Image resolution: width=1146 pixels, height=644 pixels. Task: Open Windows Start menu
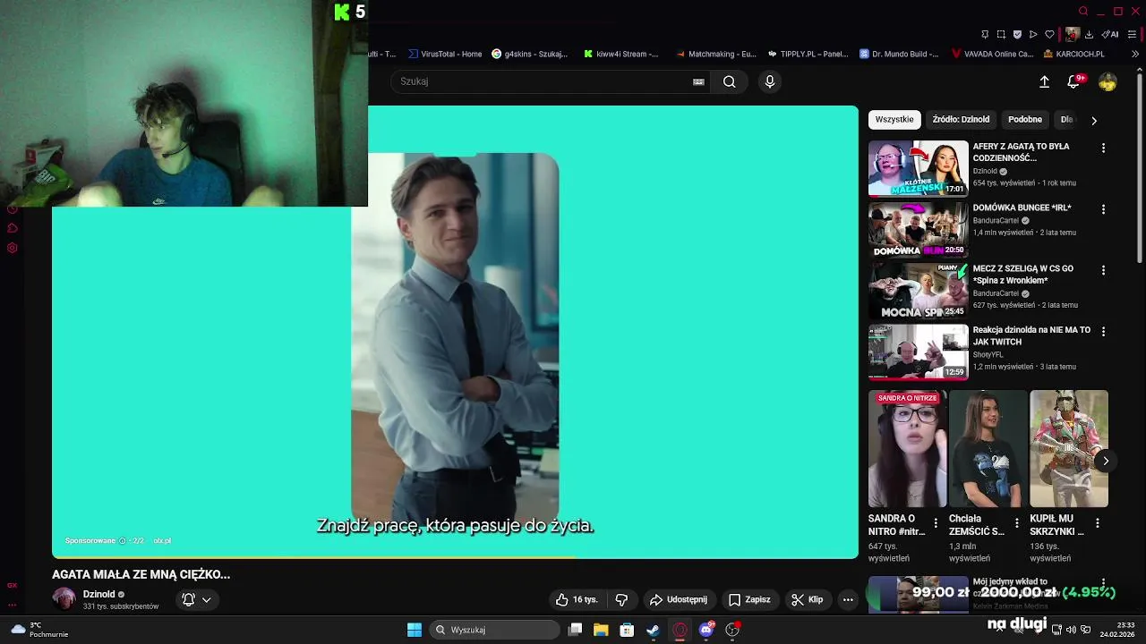point(415,630)
